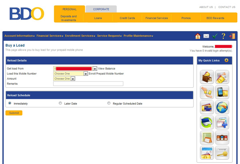
Task: Expand the Financial Services blue bar menu
Action: [50, 36]
